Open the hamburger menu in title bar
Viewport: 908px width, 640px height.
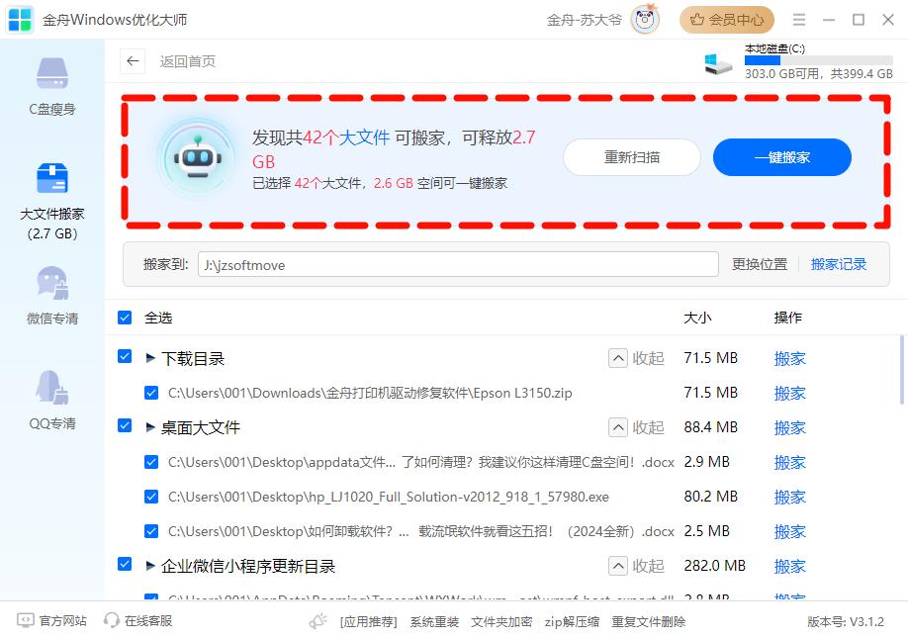click(799, 20)
